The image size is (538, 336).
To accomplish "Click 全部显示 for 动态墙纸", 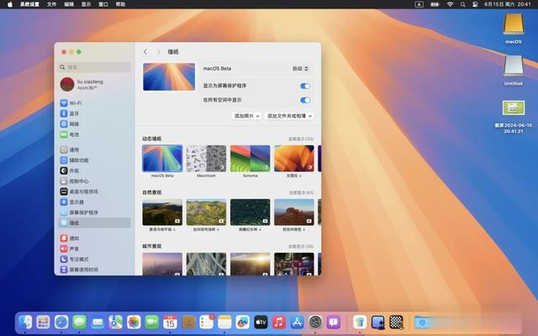I will 301,139.
